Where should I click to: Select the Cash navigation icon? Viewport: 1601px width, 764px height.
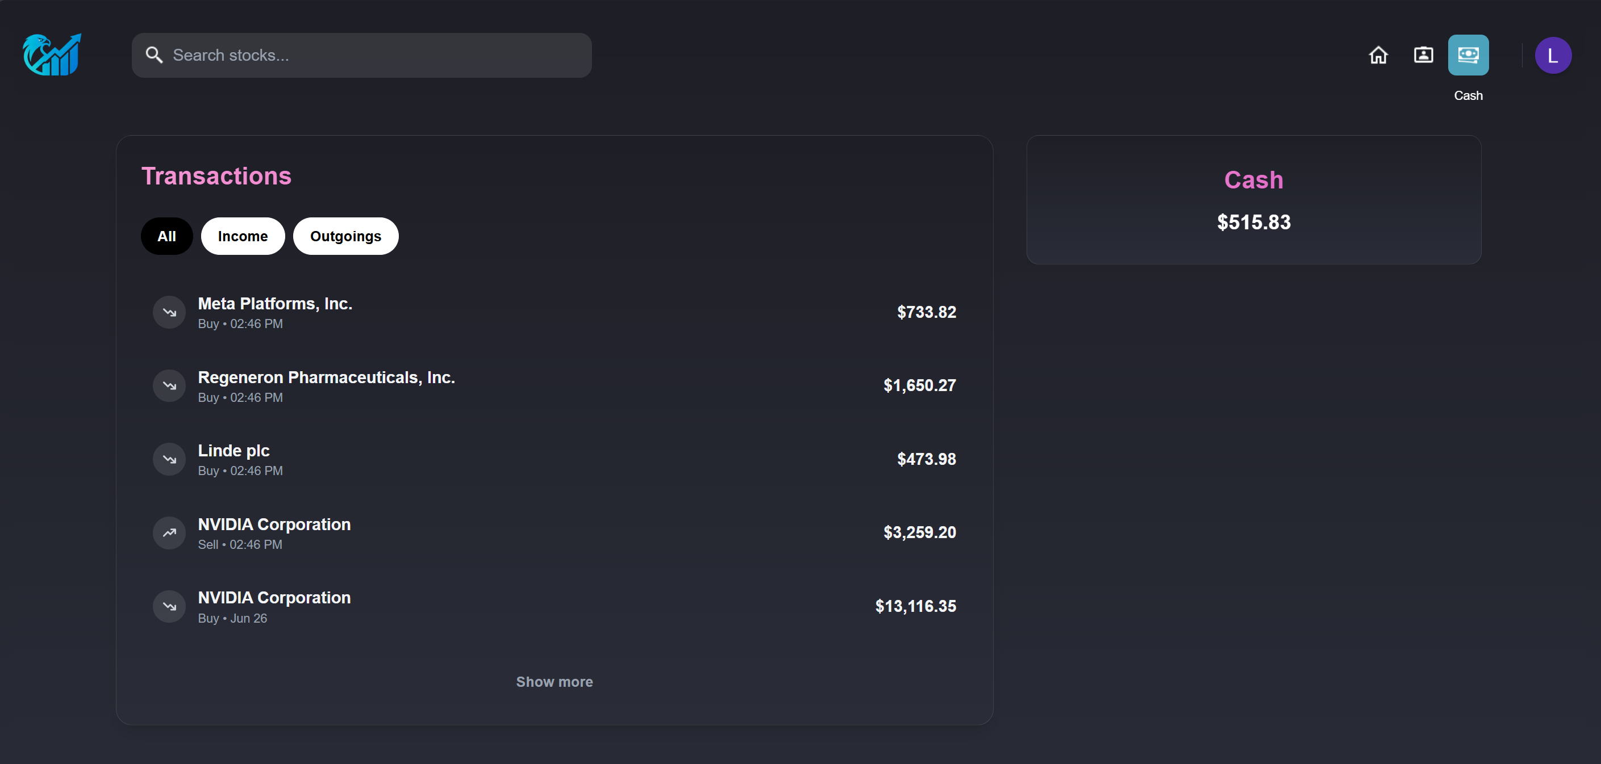pos(1468,55)
